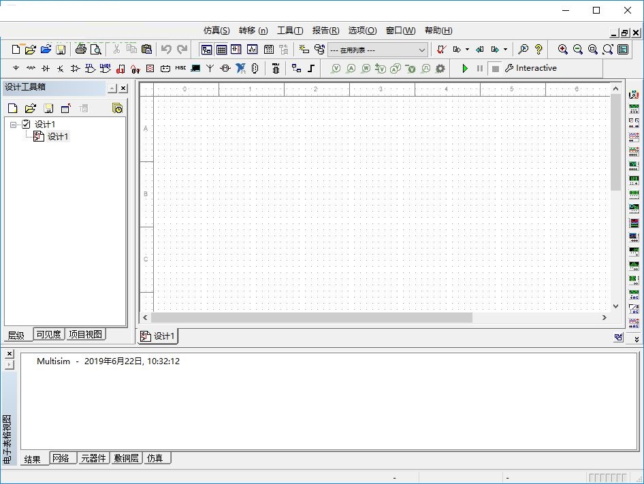Click the yellow question mark help icon

538,49
